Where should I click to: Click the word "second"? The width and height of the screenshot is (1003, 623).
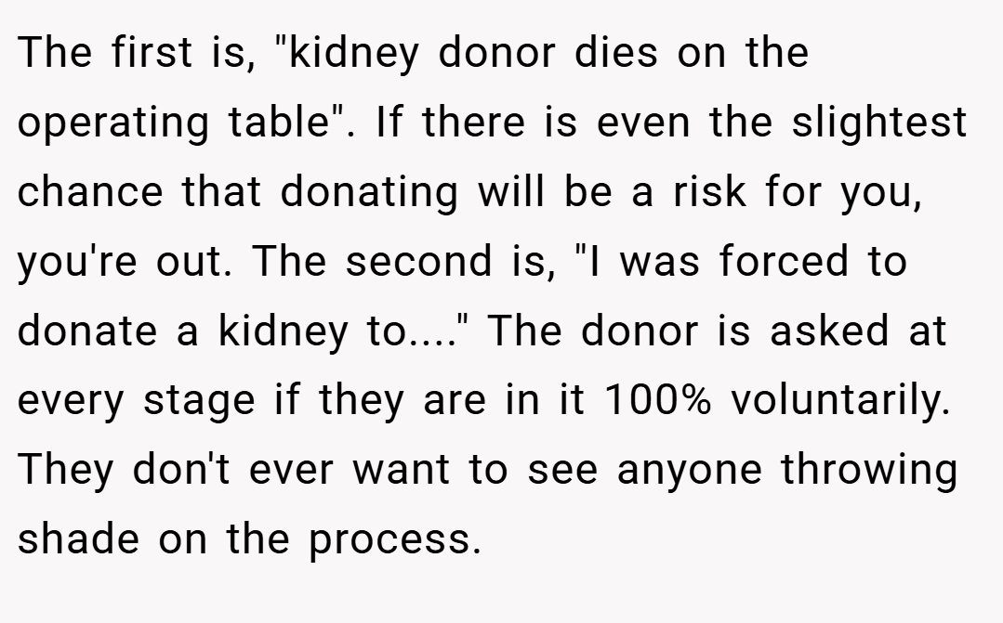(418, 261)
